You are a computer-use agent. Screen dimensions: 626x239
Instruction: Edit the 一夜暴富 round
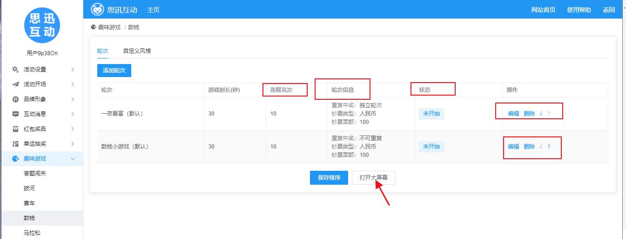pyautogui.click(x=513, y=114)
